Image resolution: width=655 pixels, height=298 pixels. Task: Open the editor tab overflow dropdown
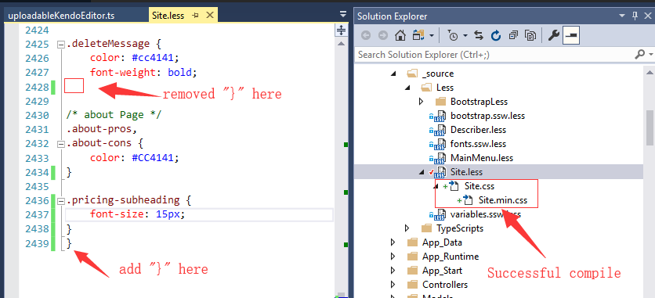coord(342,14)
